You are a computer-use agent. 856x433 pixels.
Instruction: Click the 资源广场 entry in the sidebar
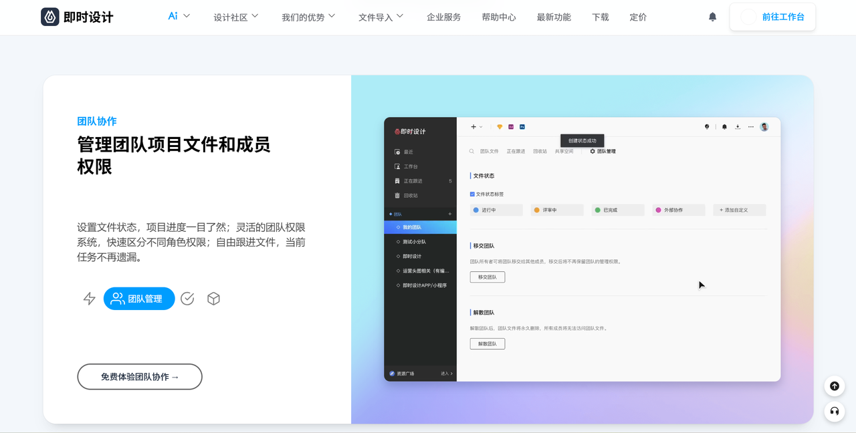402,374
